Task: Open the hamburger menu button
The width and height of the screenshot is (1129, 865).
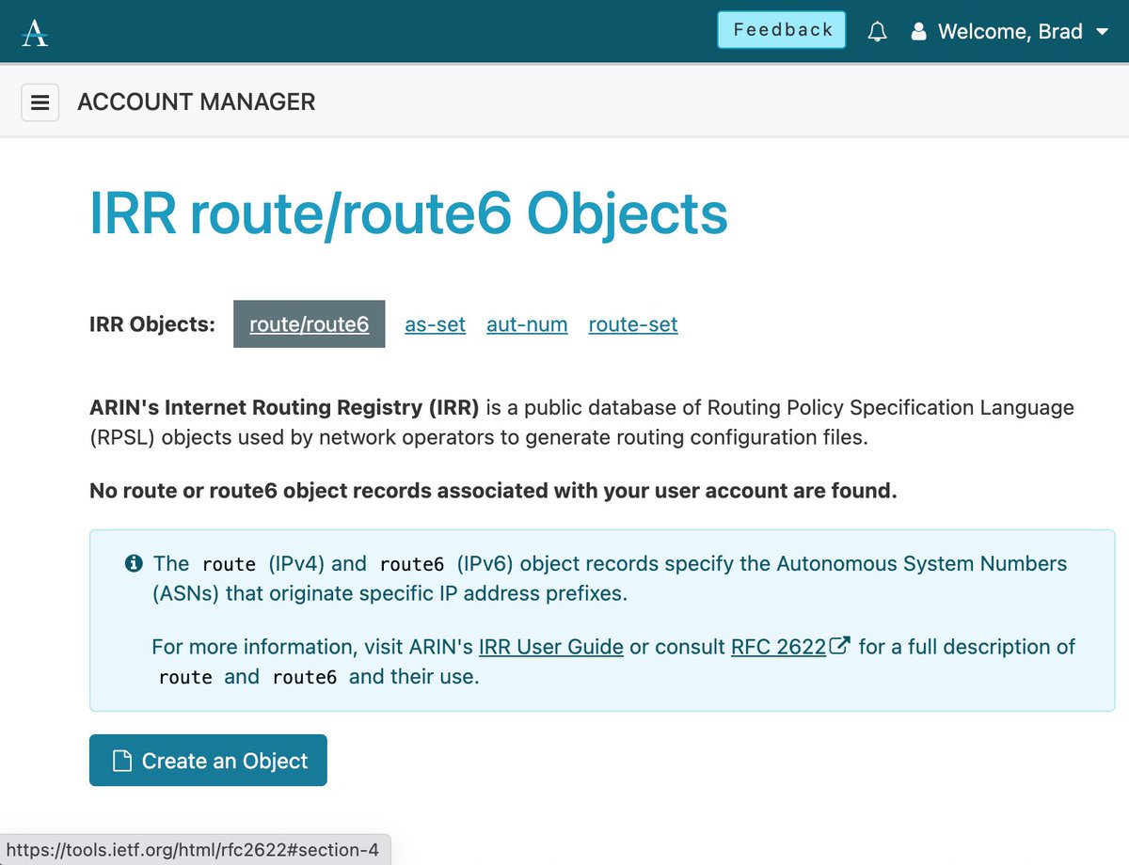Action: coord(40,102)
